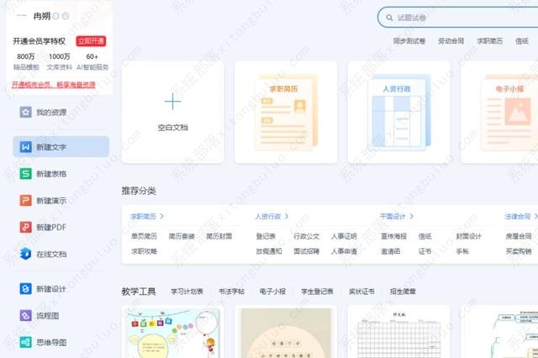
Task: Open the 劳动合同 suggested search
Action: tap(451, 41)
